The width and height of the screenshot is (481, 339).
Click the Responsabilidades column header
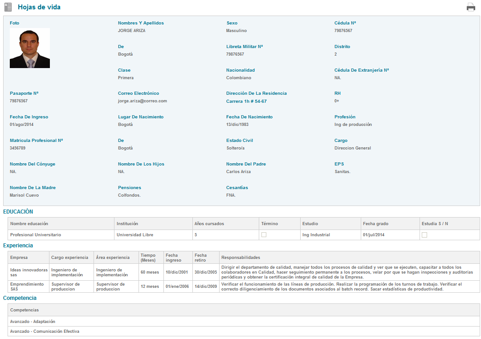[240, 258]
